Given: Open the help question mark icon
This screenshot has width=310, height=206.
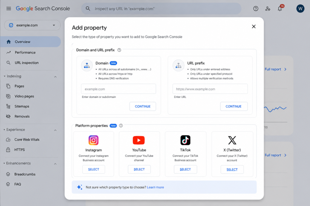Looking at the screenshot, I should click(x=256, y=8).
